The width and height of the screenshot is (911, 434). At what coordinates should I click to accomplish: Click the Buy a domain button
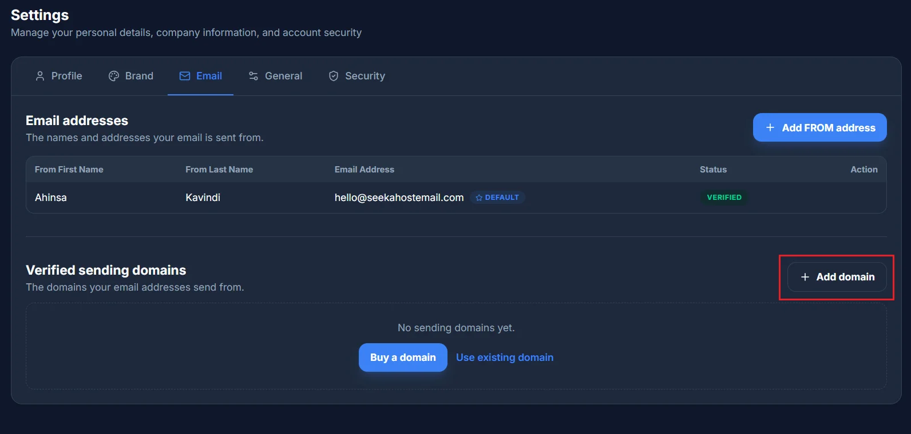pyautogui.click(x=403, y=357)
